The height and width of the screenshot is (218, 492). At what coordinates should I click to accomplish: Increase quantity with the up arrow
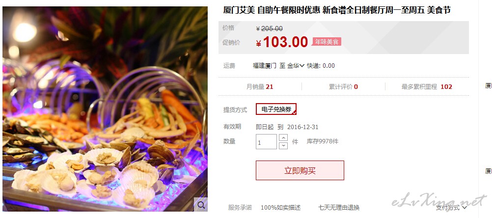[283, 138]
